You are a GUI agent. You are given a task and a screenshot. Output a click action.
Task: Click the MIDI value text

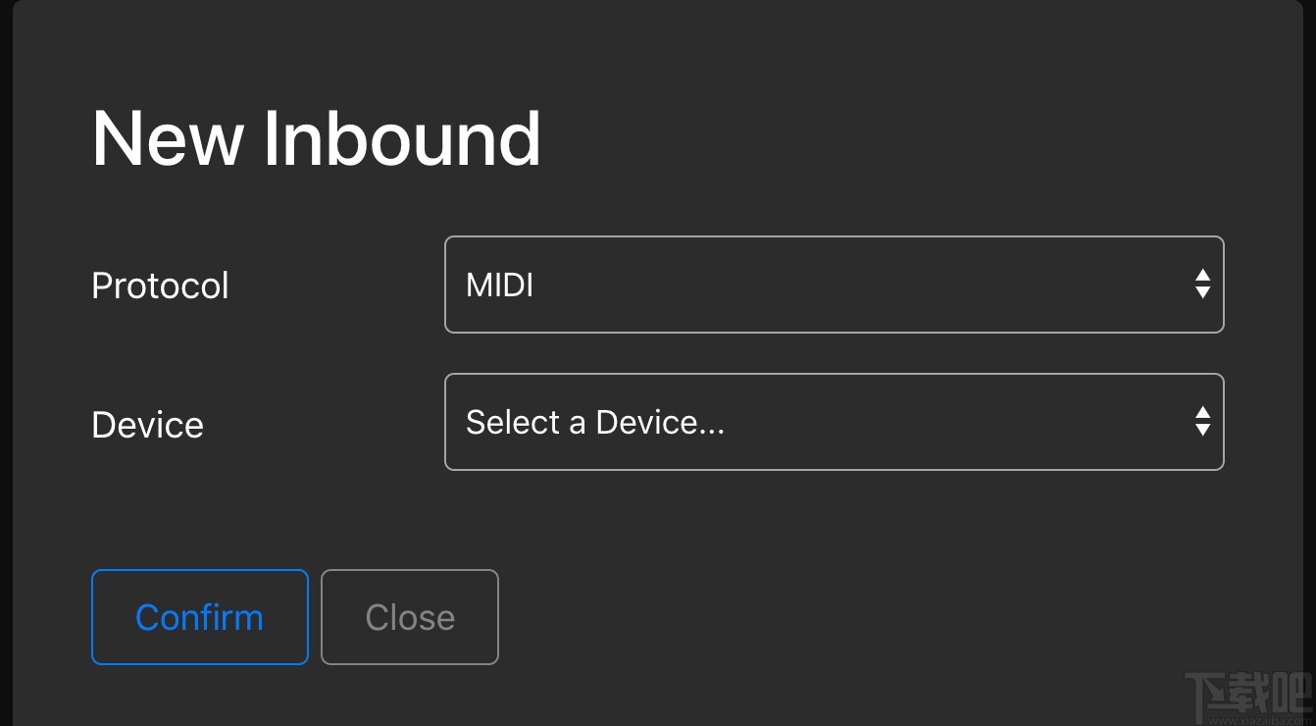pos(500,285)
